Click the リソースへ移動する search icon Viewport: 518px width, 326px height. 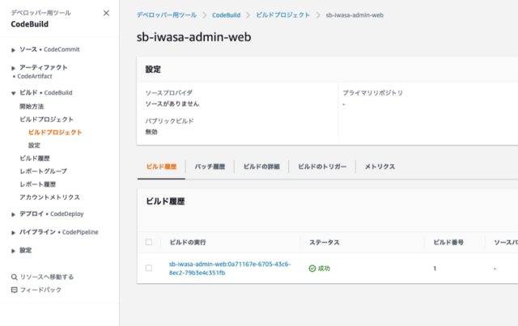(14, 277)
